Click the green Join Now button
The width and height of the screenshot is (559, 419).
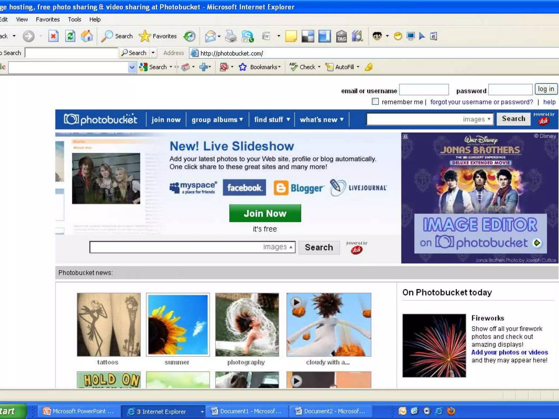click(265, 213)
